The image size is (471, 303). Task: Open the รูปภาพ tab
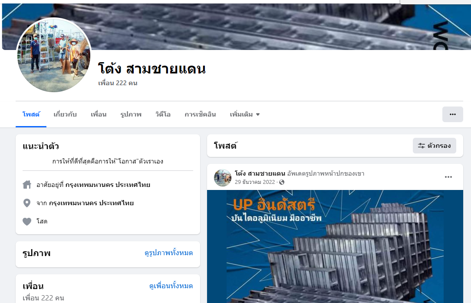click(131, 114)
